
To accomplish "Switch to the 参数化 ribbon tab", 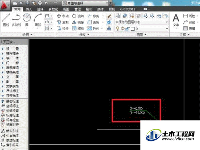I will (53, 9).
